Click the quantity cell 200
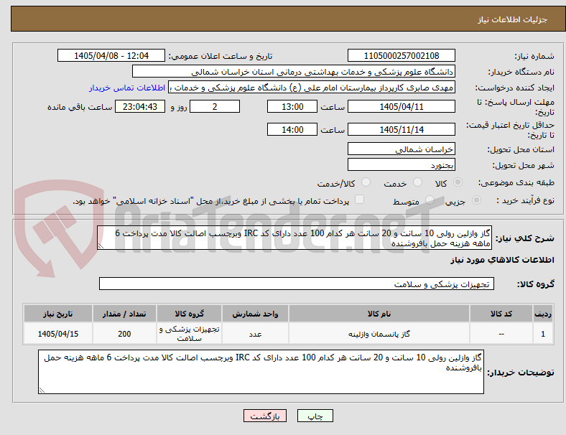 point(124,334)
